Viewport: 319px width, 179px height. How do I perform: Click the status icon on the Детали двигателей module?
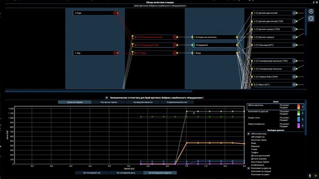tap(294, 13)
